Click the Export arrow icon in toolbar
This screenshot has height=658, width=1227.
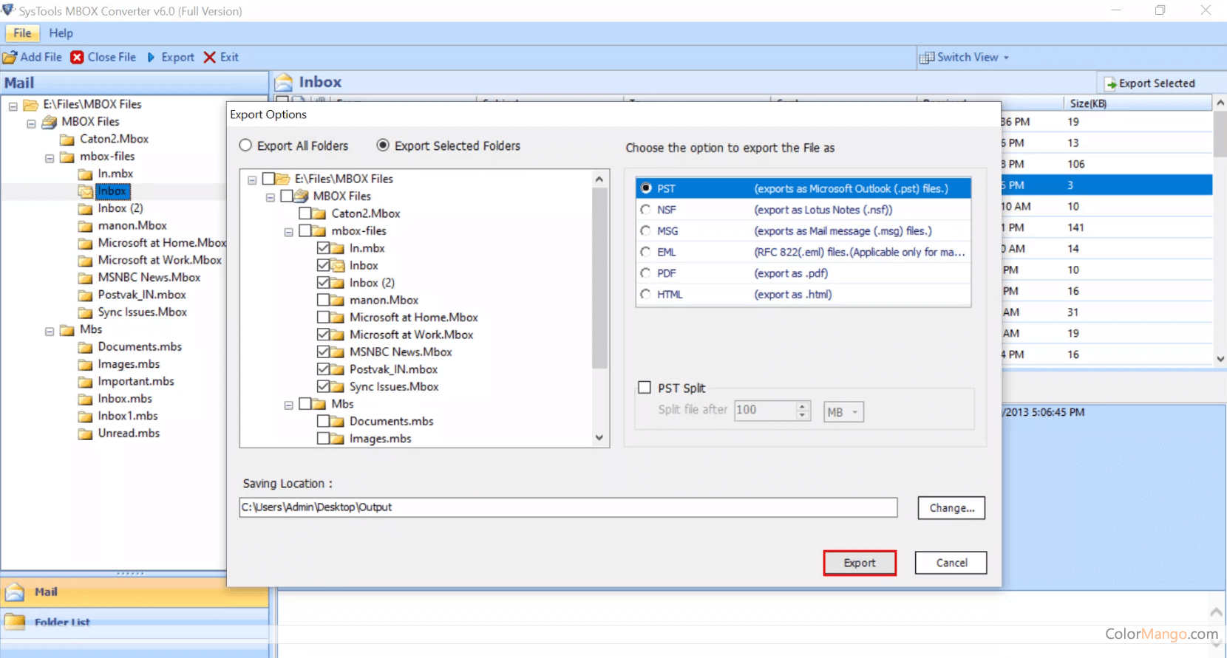(152, 58)
